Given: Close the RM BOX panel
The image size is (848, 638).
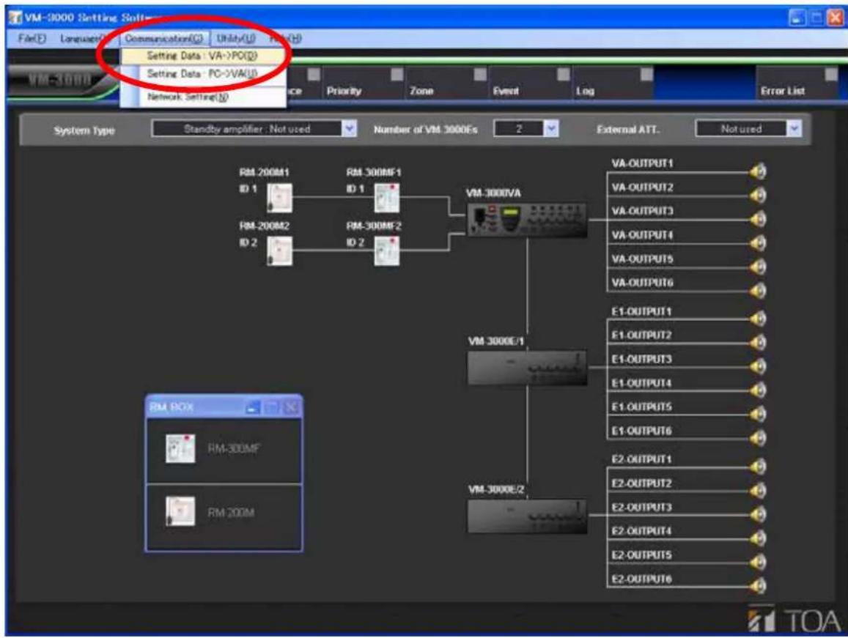Looking at the screenshot, I should point(292,408).
